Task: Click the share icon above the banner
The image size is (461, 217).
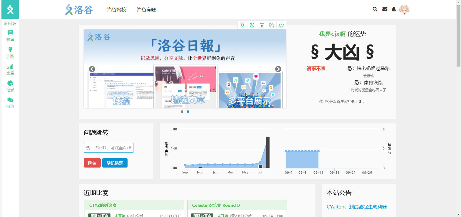Action: point(271,25)
